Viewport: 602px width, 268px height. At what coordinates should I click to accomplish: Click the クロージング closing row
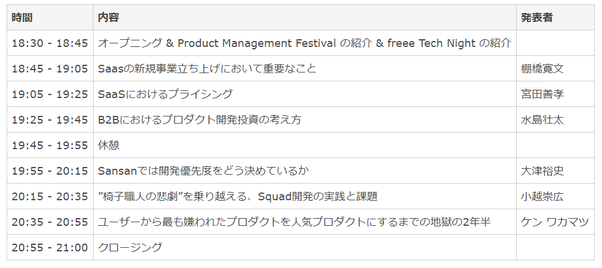(129, 248)
